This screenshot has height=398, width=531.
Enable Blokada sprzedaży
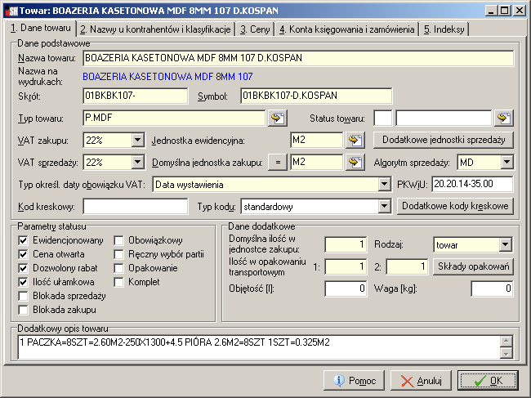23,296
